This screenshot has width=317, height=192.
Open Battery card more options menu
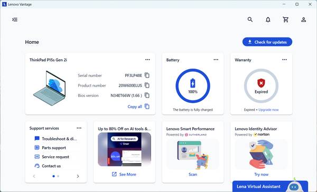[x=216, y=60]
